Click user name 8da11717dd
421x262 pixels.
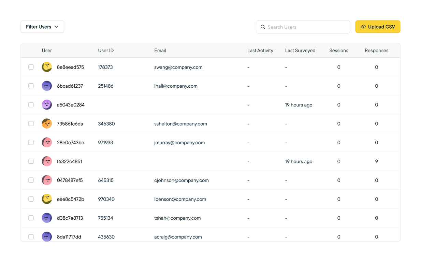pos(69,237)
